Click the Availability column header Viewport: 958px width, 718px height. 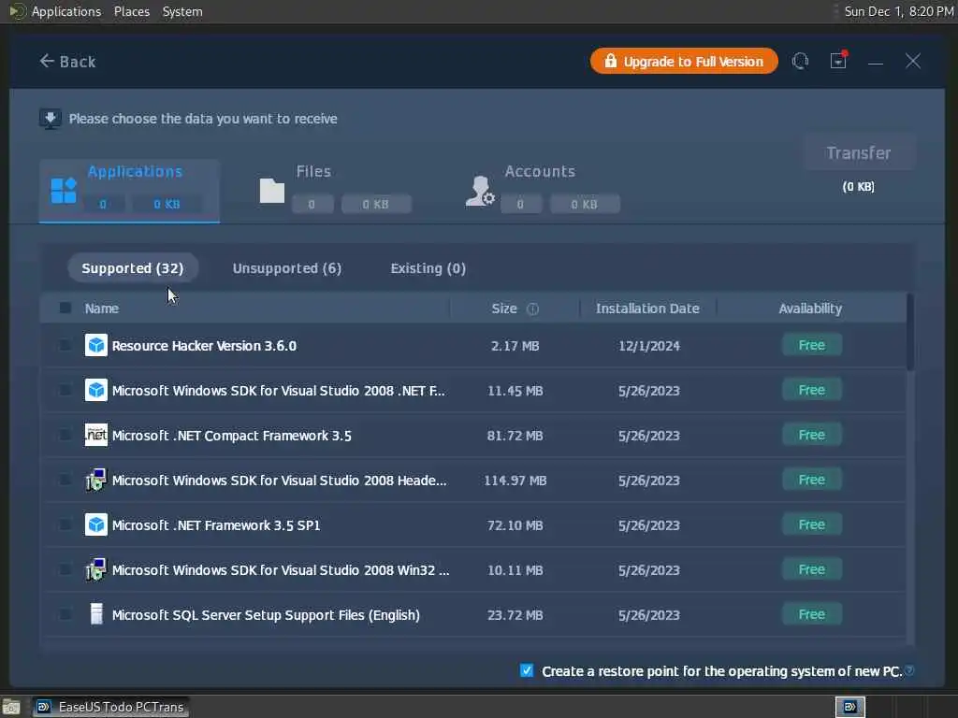point(810,309)
